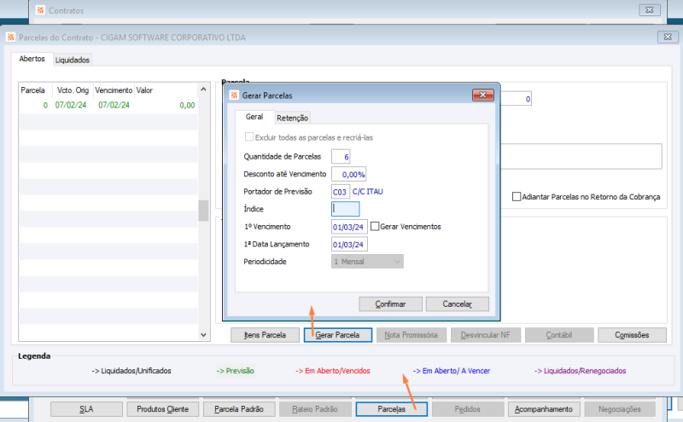Click the Desvincular NF button
Screen dimensions: 683x422
pos(485,335)
